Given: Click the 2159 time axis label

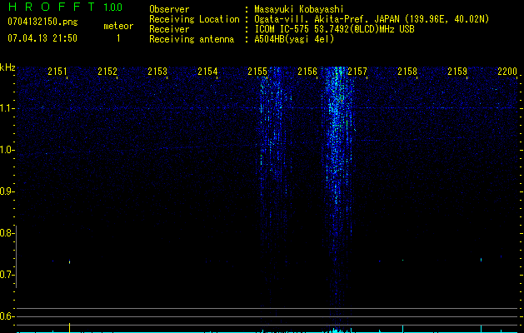Looking at the screenshot, I should coord(457,71).
